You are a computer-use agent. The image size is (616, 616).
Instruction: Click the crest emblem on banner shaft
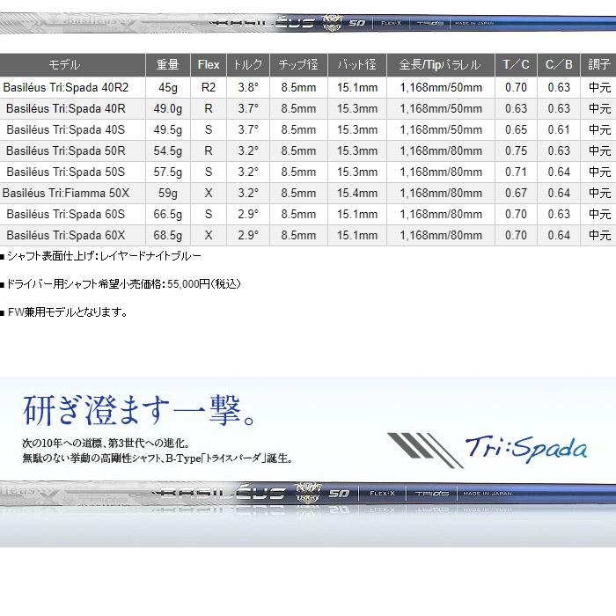pyautogui.click(x=308, y=493)
